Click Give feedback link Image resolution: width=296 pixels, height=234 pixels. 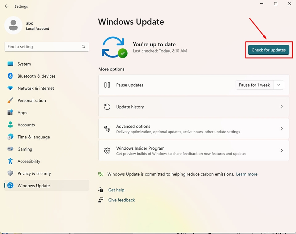[x=121, y=200]
